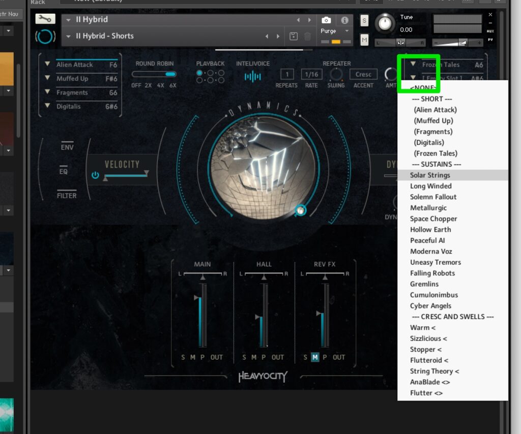Click the camera snapshot icon
Image resolution: width=521 pixels, height=434 pixels.
coord(327,20)
